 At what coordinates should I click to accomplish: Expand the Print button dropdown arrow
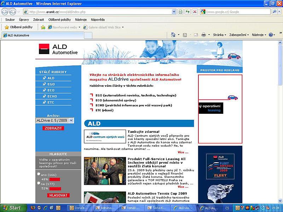pos(209,35)
